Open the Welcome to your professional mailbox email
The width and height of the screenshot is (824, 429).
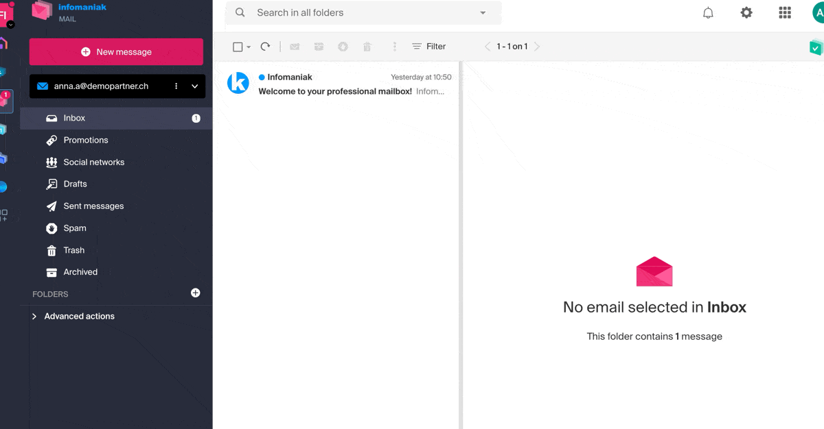pos(336,84)
